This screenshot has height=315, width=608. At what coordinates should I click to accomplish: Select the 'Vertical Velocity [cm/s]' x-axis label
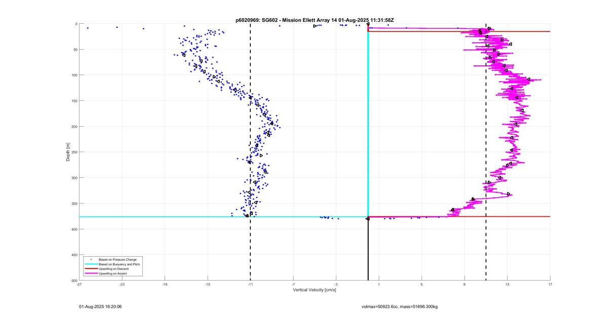[315, 290]
